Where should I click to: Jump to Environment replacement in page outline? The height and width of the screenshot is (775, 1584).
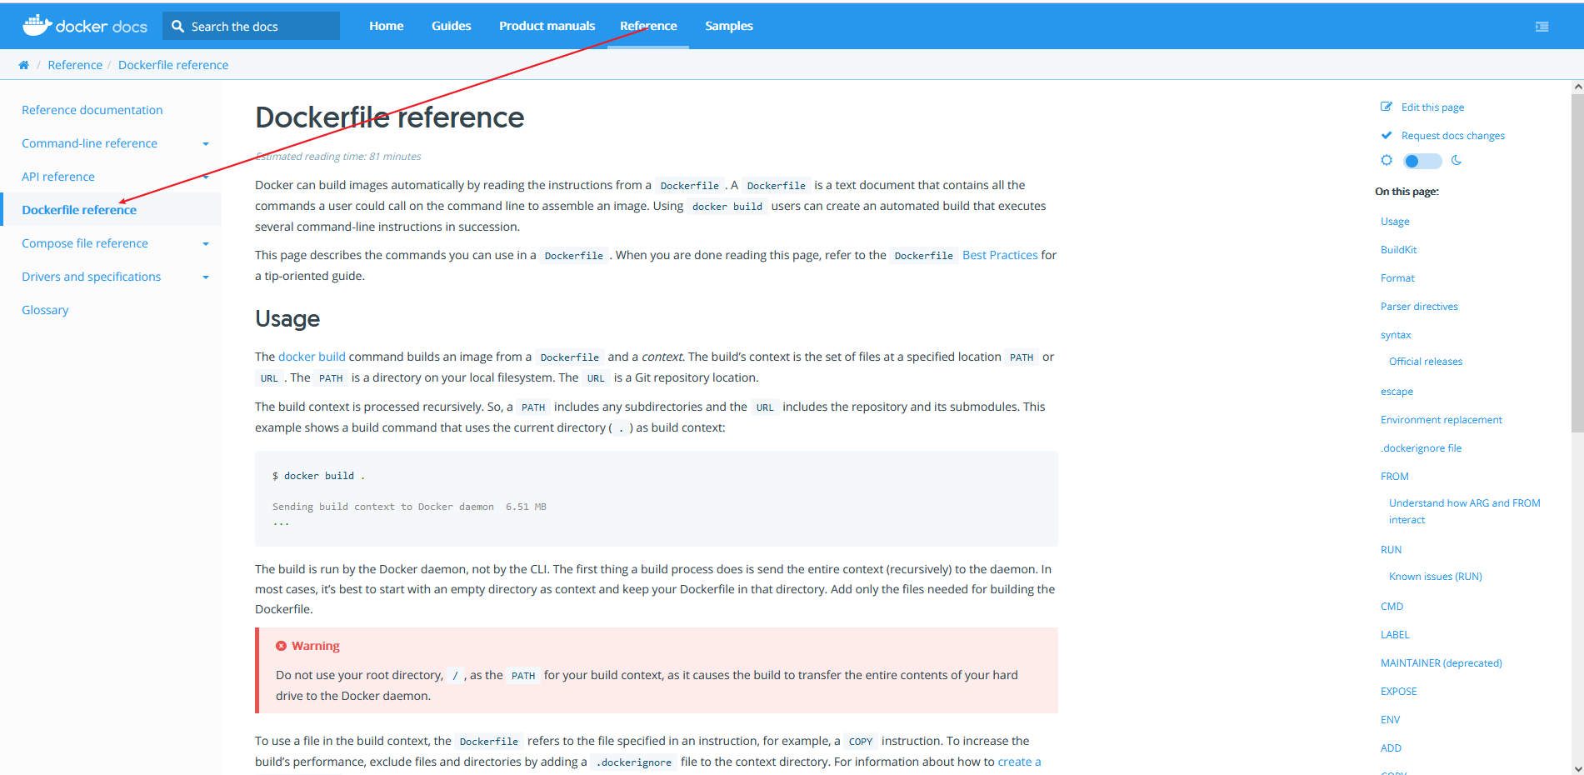pos(1442,420)
